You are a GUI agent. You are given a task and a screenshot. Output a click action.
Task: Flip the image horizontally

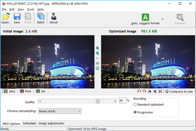coord(150,91)
